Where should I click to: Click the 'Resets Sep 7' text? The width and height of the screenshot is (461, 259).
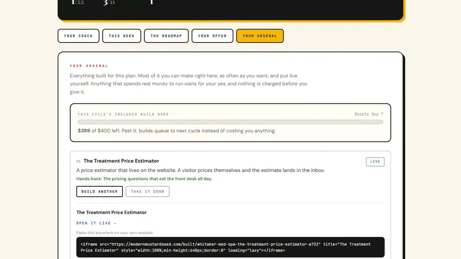[x=369, y=114]
